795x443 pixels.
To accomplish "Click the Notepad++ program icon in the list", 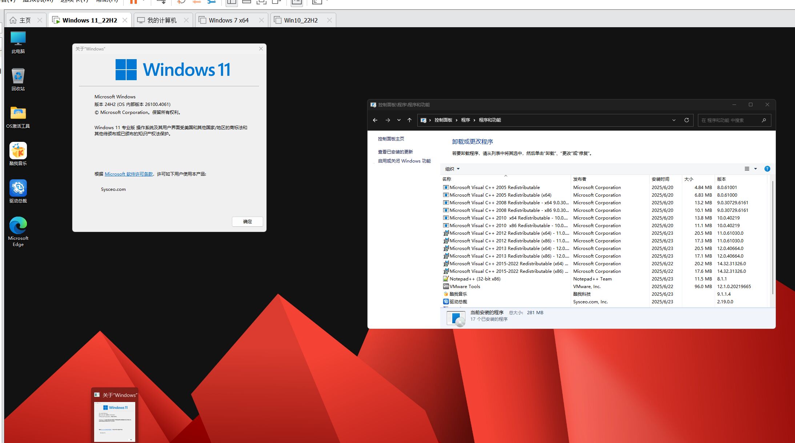I will (446, 279).
